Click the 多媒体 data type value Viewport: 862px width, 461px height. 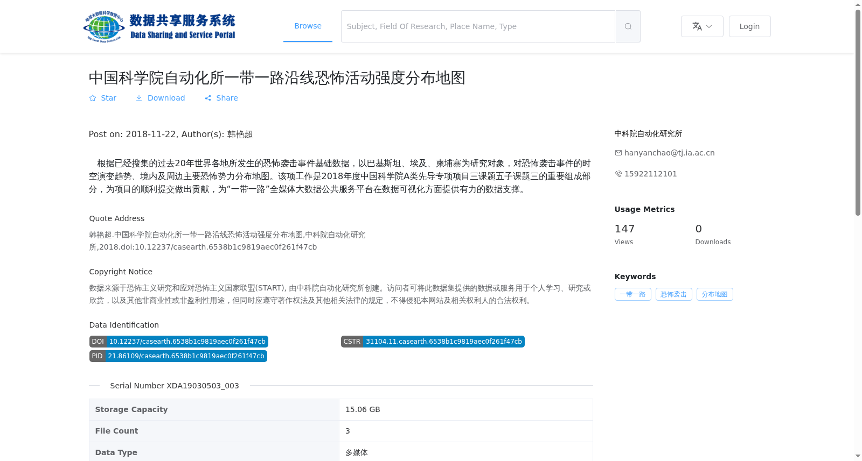click(x=357, y=452)
